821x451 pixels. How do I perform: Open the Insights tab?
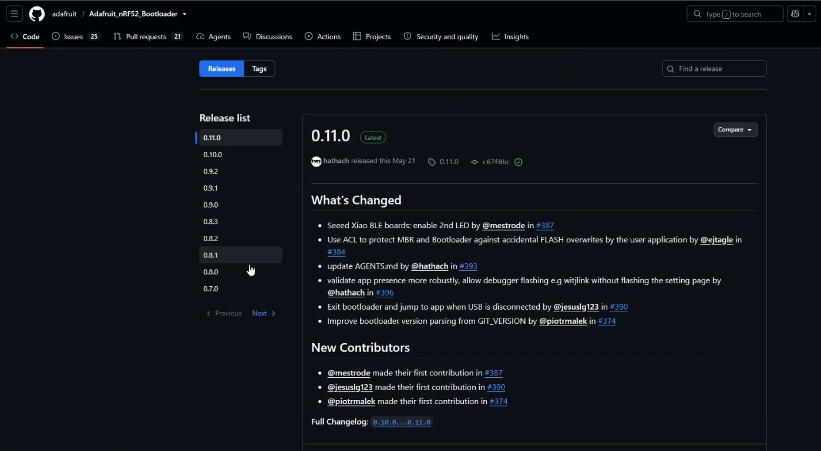coord(510,36)
